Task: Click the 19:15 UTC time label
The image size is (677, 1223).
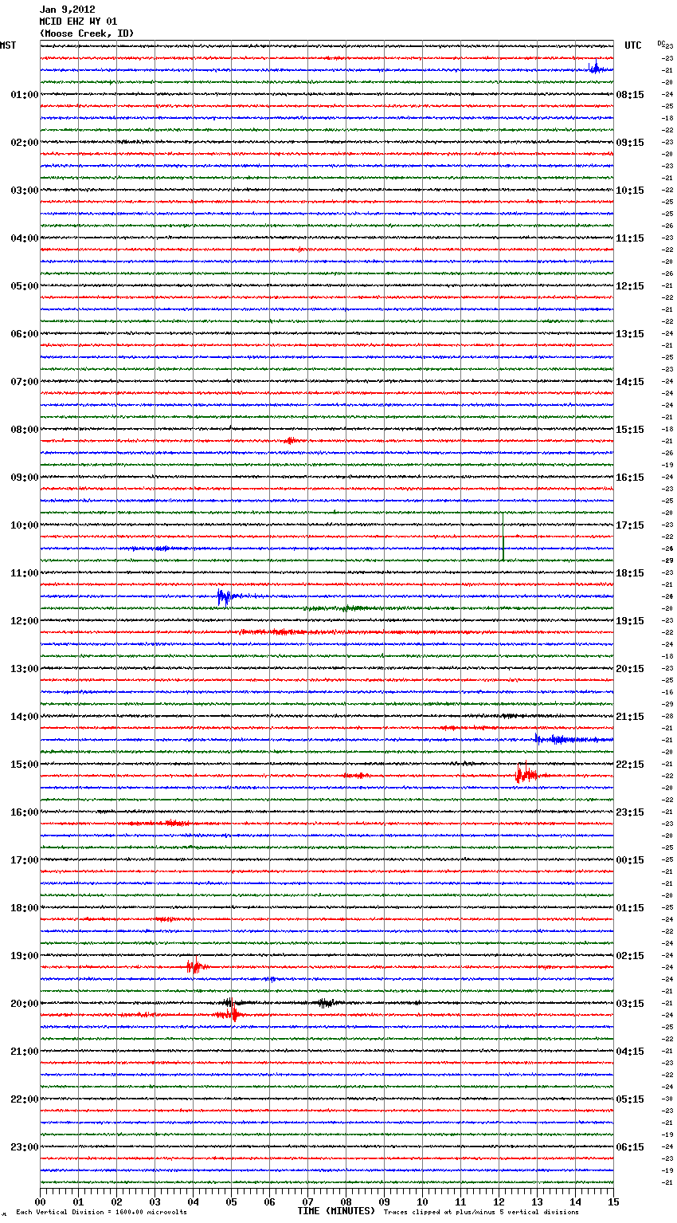Action: pyautogui.click(x=630, y=621)
